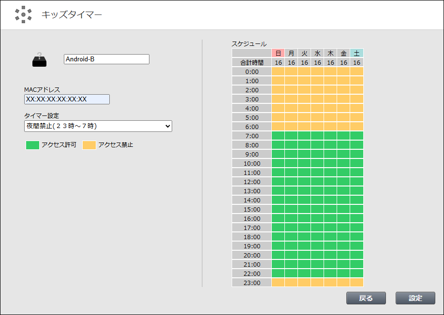Toggle the Friday 22:00 schedule cell
Image resolution: width=444 pixels, height=315 pixels.
click(343, 273)
